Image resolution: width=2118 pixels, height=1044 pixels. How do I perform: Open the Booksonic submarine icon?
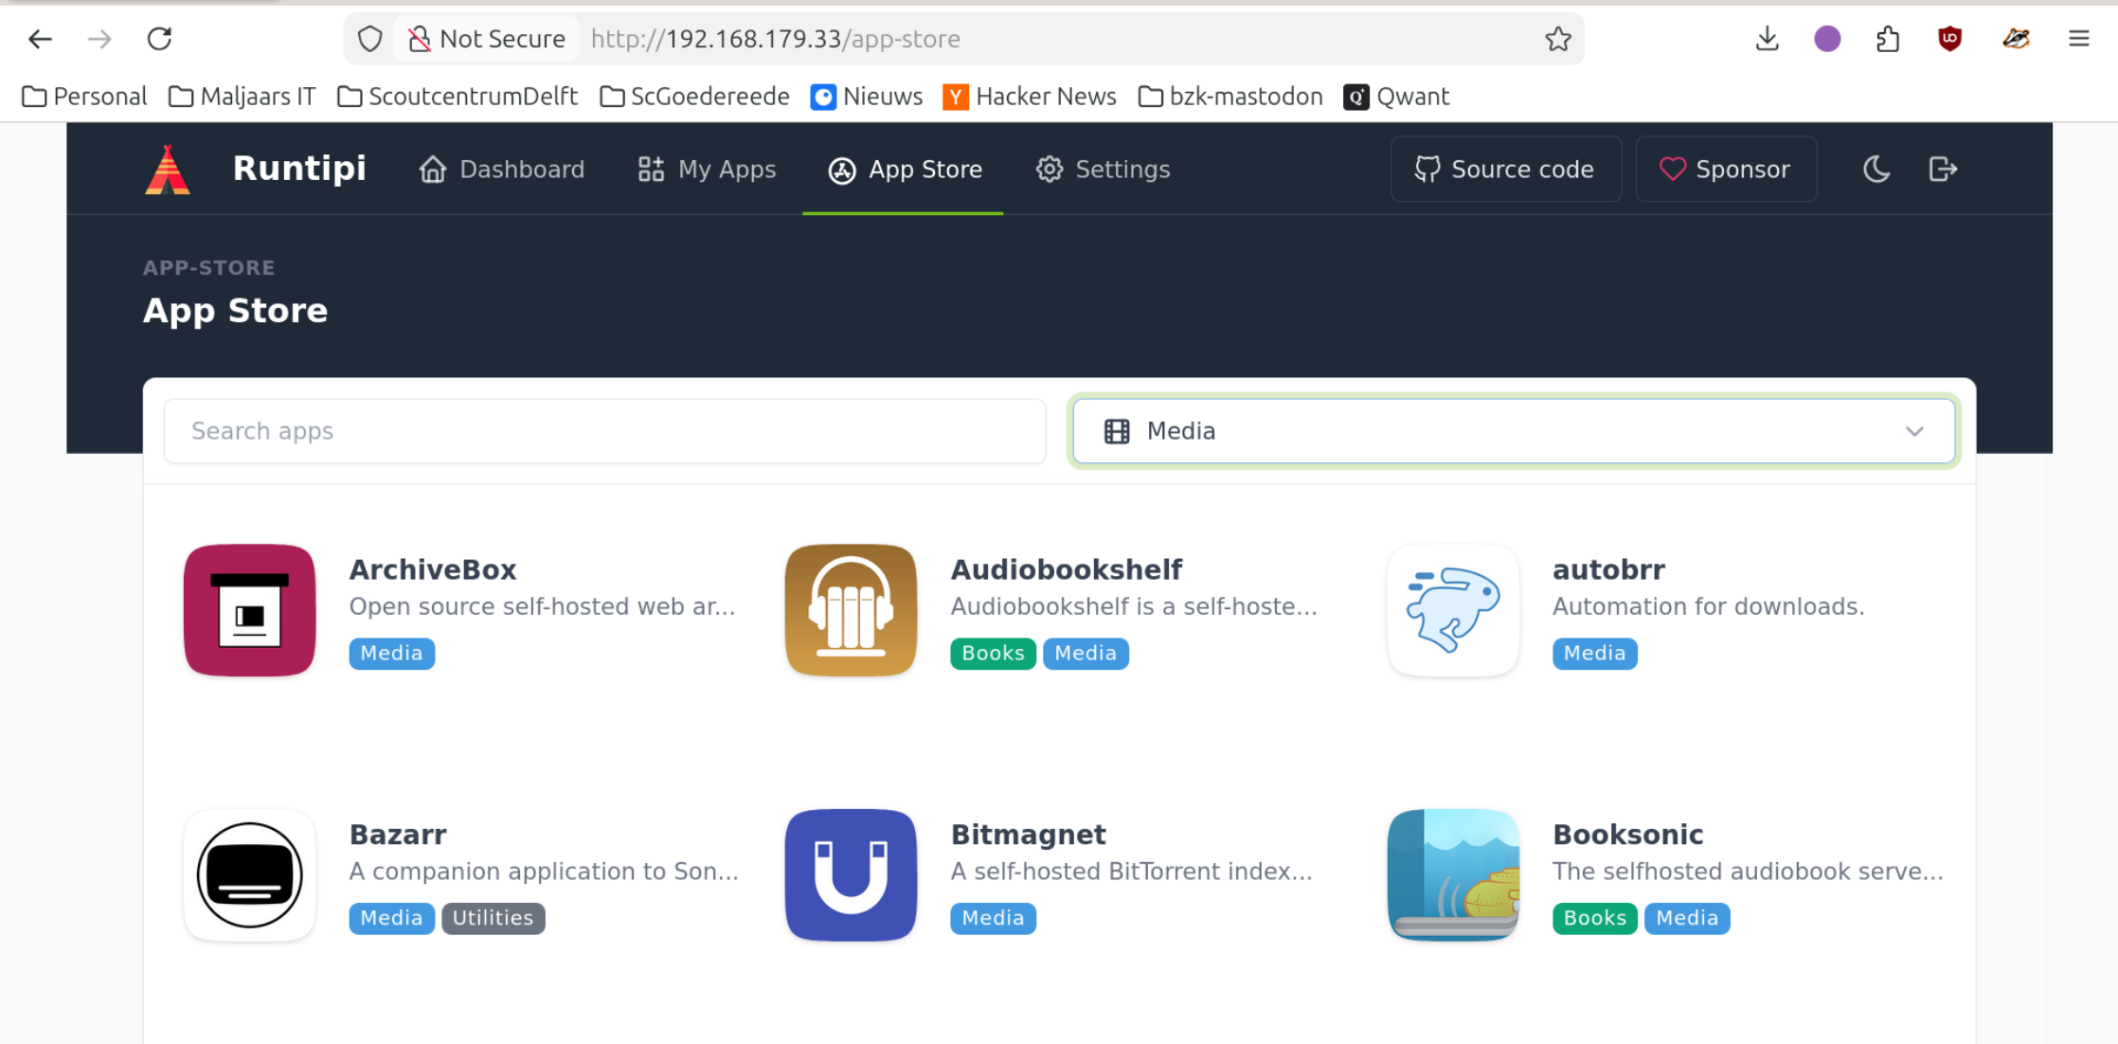[x=1453, y=874]
